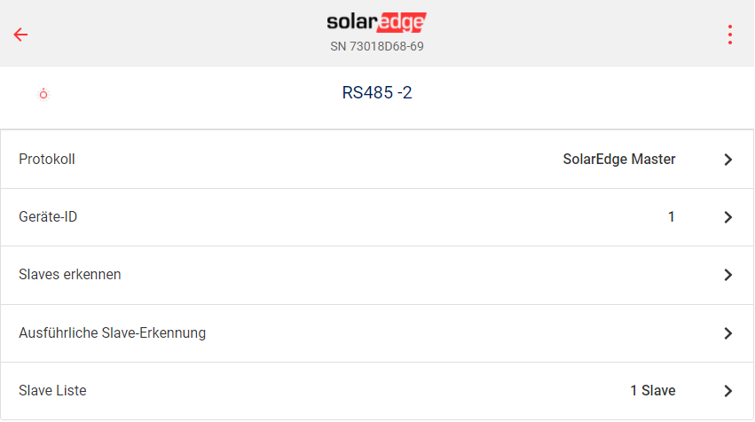Open the three-dot overflow menu
The height and width of the screenshot is (422, 755).
729,35
